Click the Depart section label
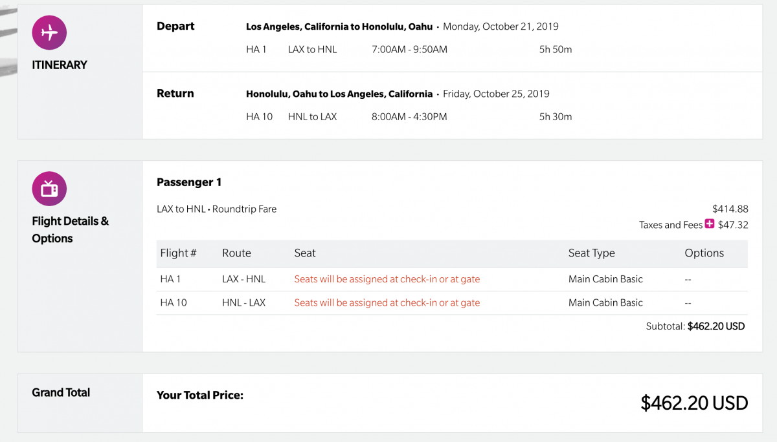 coord(175,26)
